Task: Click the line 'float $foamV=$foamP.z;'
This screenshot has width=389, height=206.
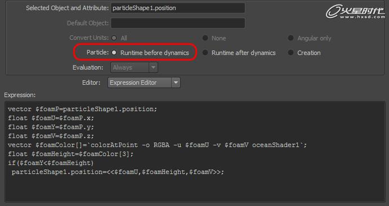Action: (x=51, y=136)
